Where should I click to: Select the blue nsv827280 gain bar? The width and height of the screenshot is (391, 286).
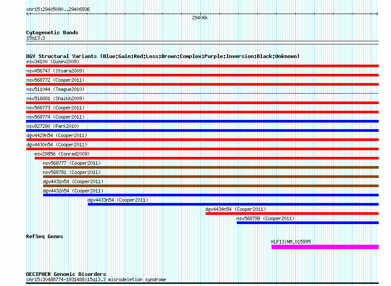click(x=202, y=130)
